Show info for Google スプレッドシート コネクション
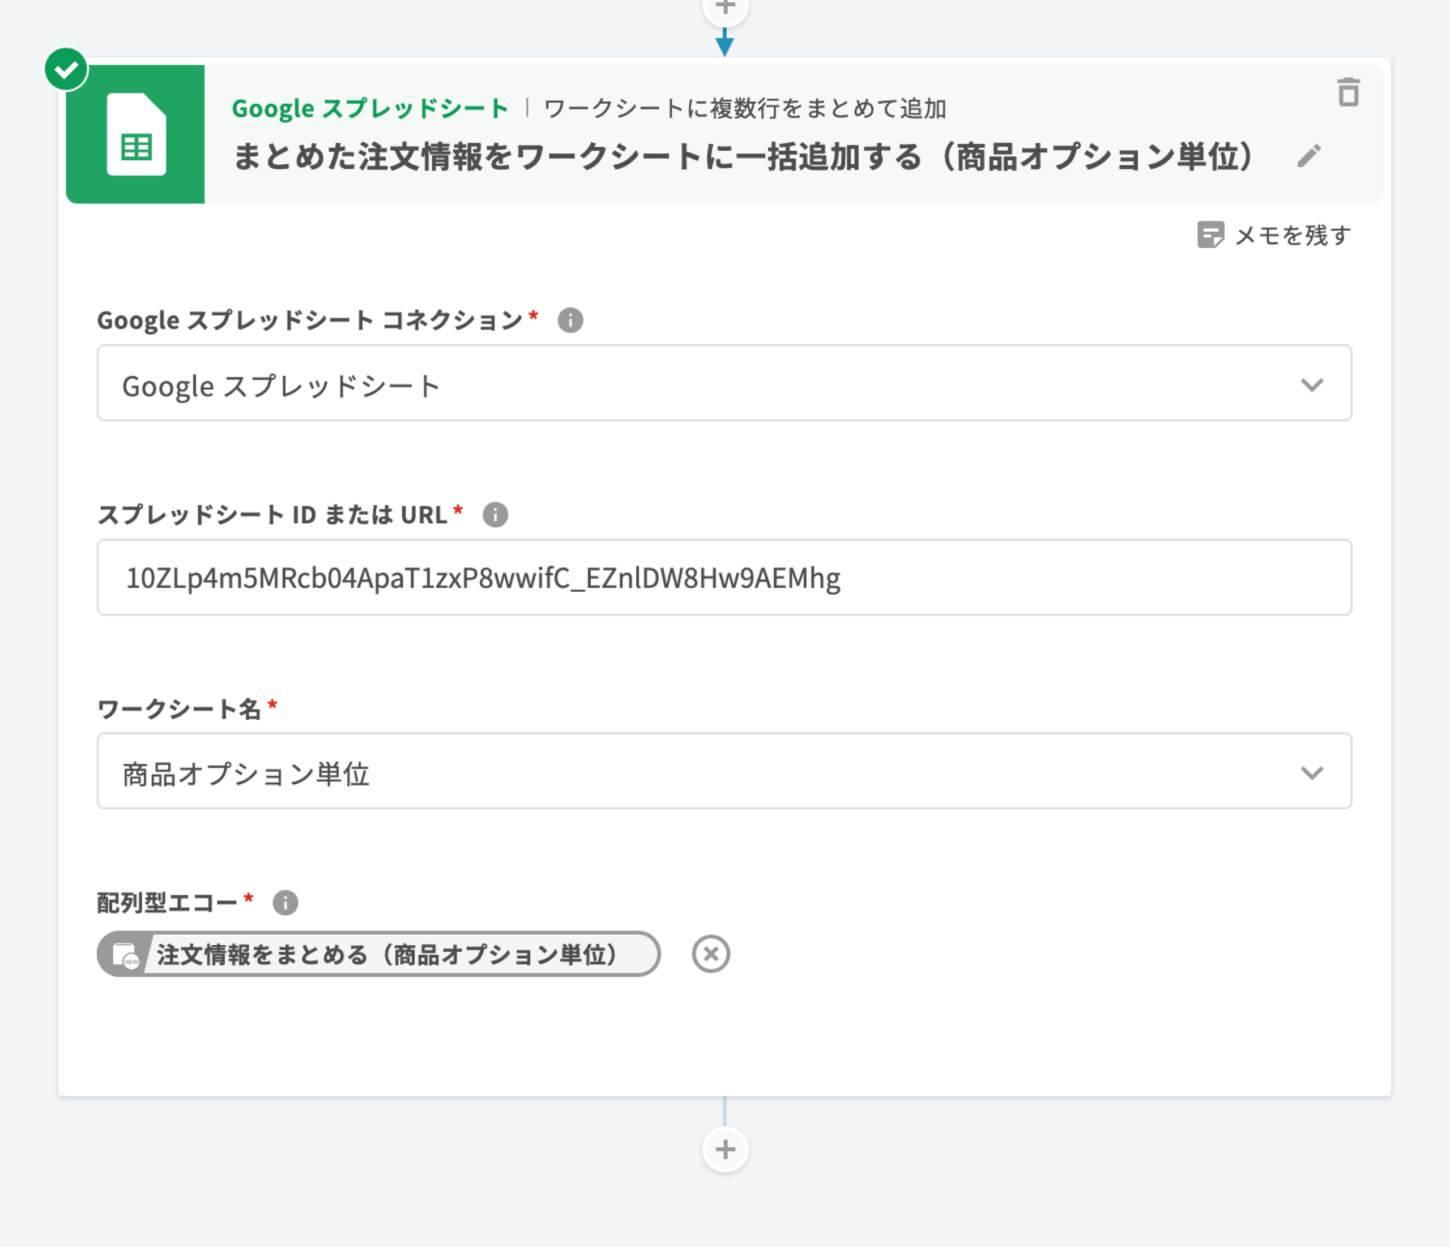1450x1247 pixels. coord(570,321)
